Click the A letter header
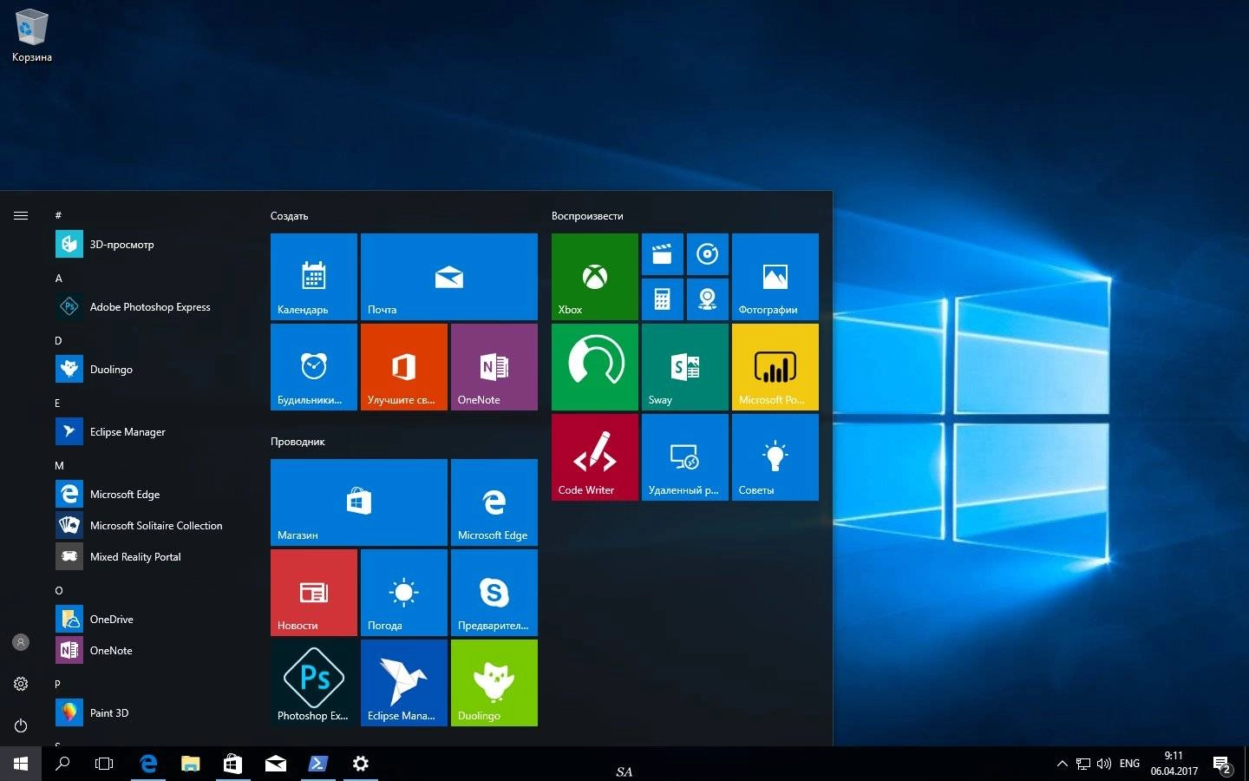 pos(58,279)
